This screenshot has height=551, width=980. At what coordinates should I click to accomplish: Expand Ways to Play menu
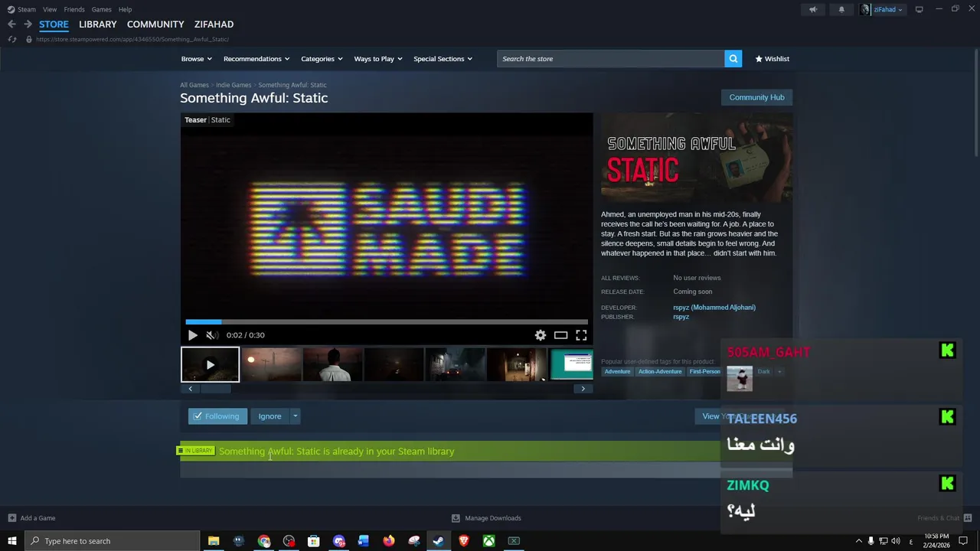[x=378, y=59]
